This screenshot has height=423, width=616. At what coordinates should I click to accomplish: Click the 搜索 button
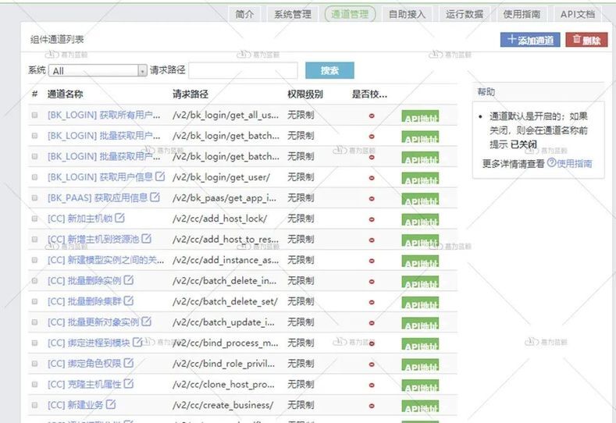click(x=329, y=70)
